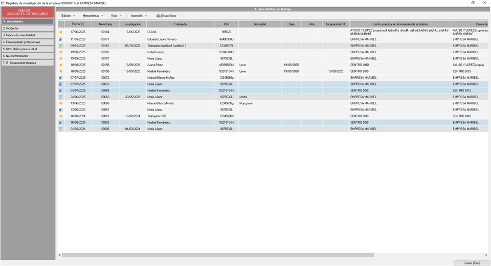The width and height of the screenshot is (491, 266).
Task: Click the horizontal scrollbar right arrow
Action: click(486, 255)
